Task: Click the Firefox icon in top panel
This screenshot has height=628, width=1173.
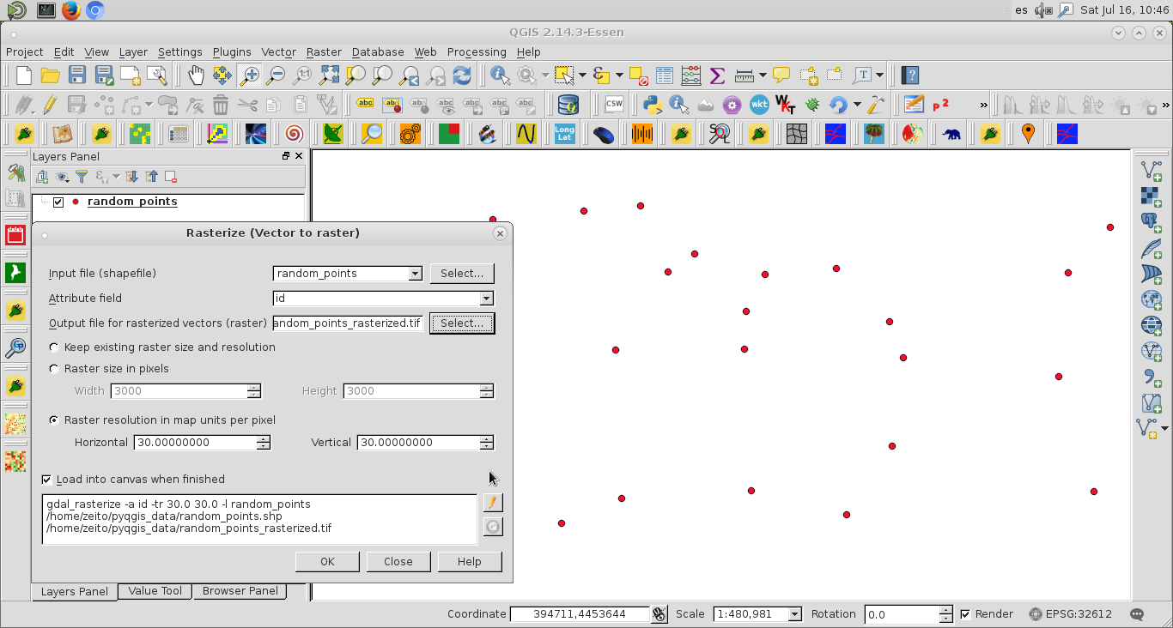Action: [x=70, y=10]
